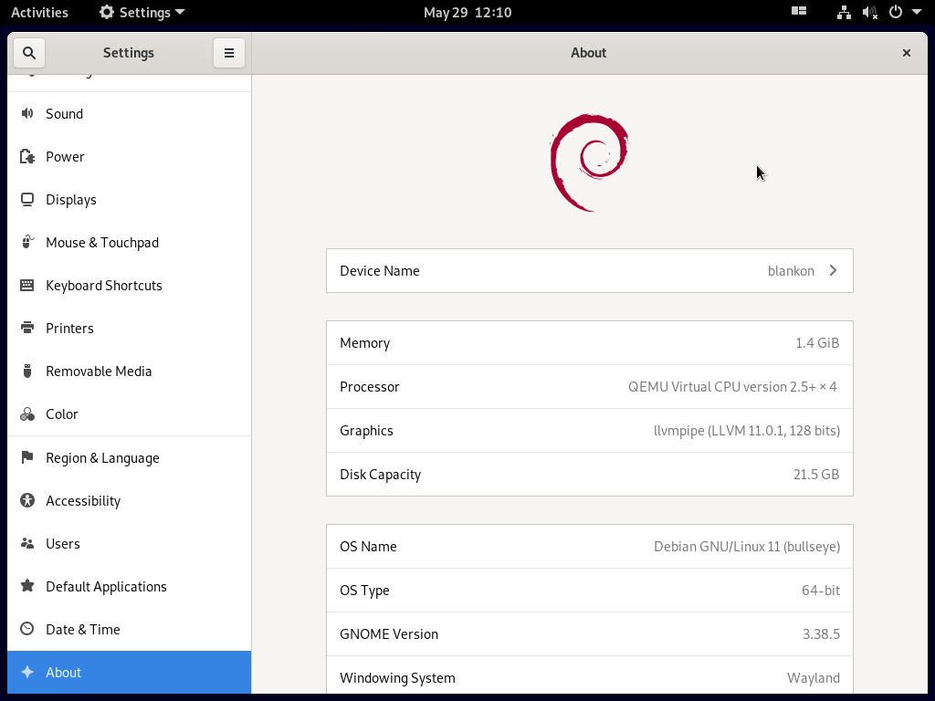Screen dimensions: 935x701
Task: Click the Disk Capacity value 21.5 GB
Action: (815, 474)
